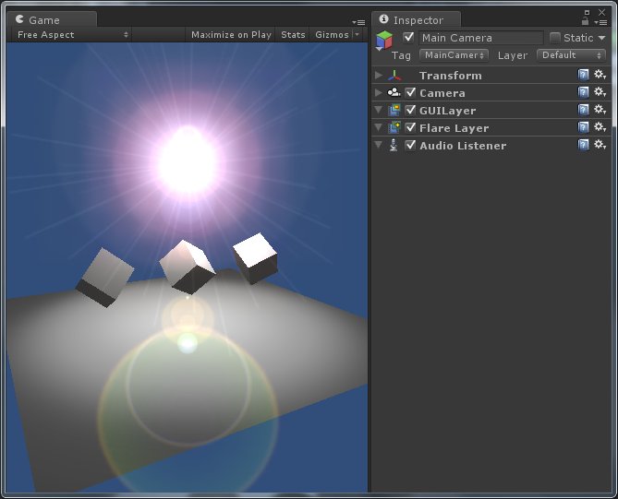Expand the Transform component foldout
Screen dimensions: 618x499
(379, 75)
